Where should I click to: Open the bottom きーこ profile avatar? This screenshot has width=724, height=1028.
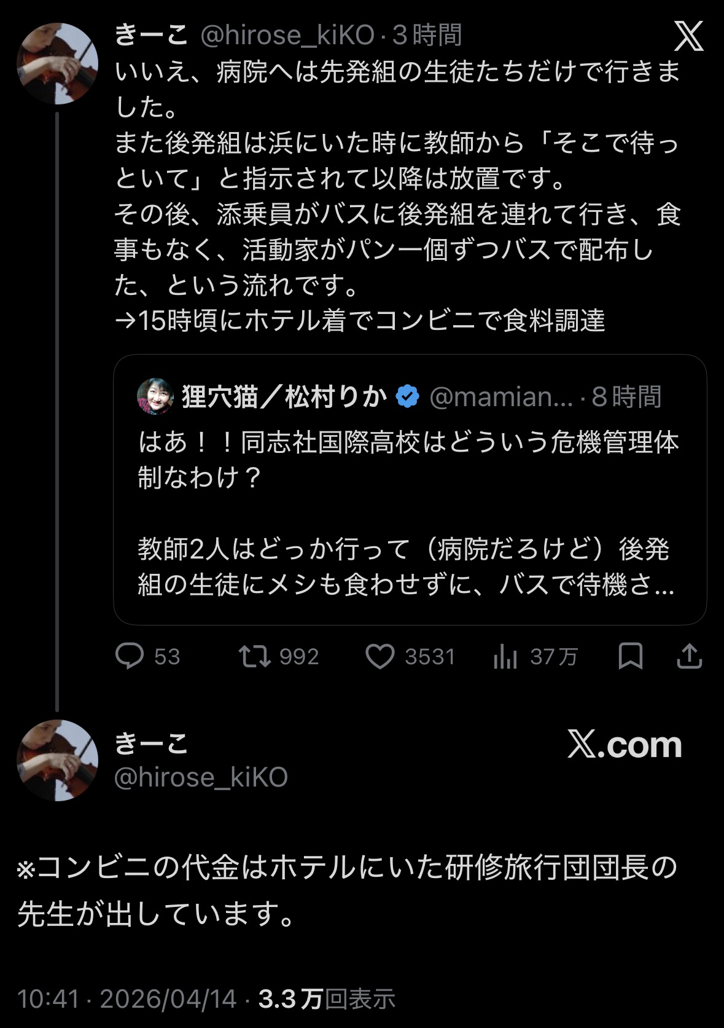coord(57,760)
